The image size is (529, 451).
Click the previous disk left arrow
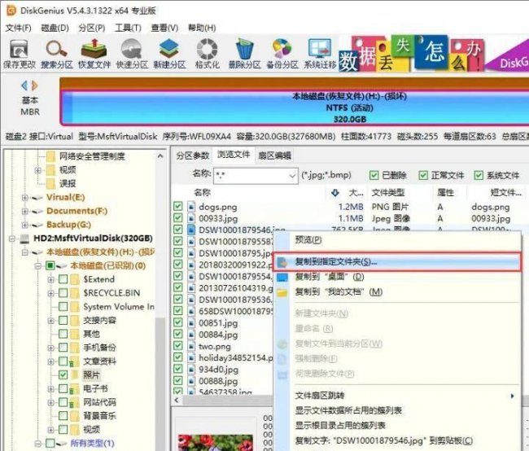pos(24,85)
